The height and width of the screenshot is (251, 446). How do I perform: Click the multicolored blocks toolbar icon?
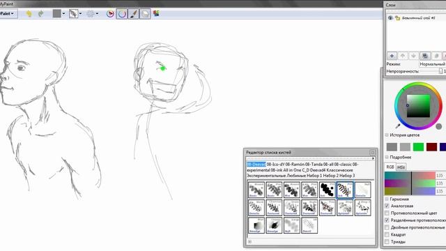click(x=156, y=13)
